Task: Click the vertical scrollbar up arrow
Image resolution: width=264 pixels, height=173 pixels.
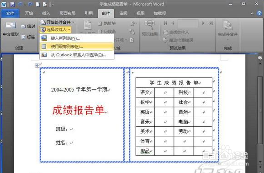Action: point(260,64)
